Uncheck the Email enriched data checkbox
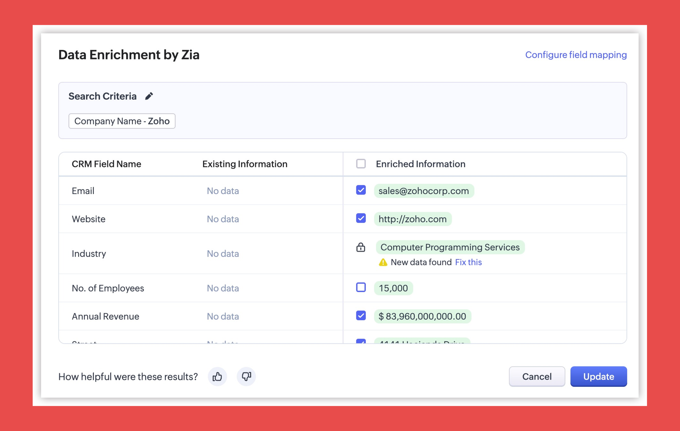This screenshot has width=680, height=431. pyautogui.click(x=361, y=190)
